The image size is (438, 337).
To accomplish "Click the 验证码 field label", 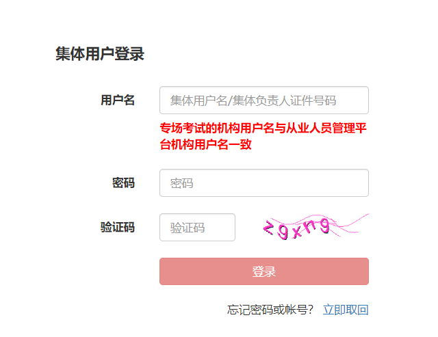I will coord(118,228).
